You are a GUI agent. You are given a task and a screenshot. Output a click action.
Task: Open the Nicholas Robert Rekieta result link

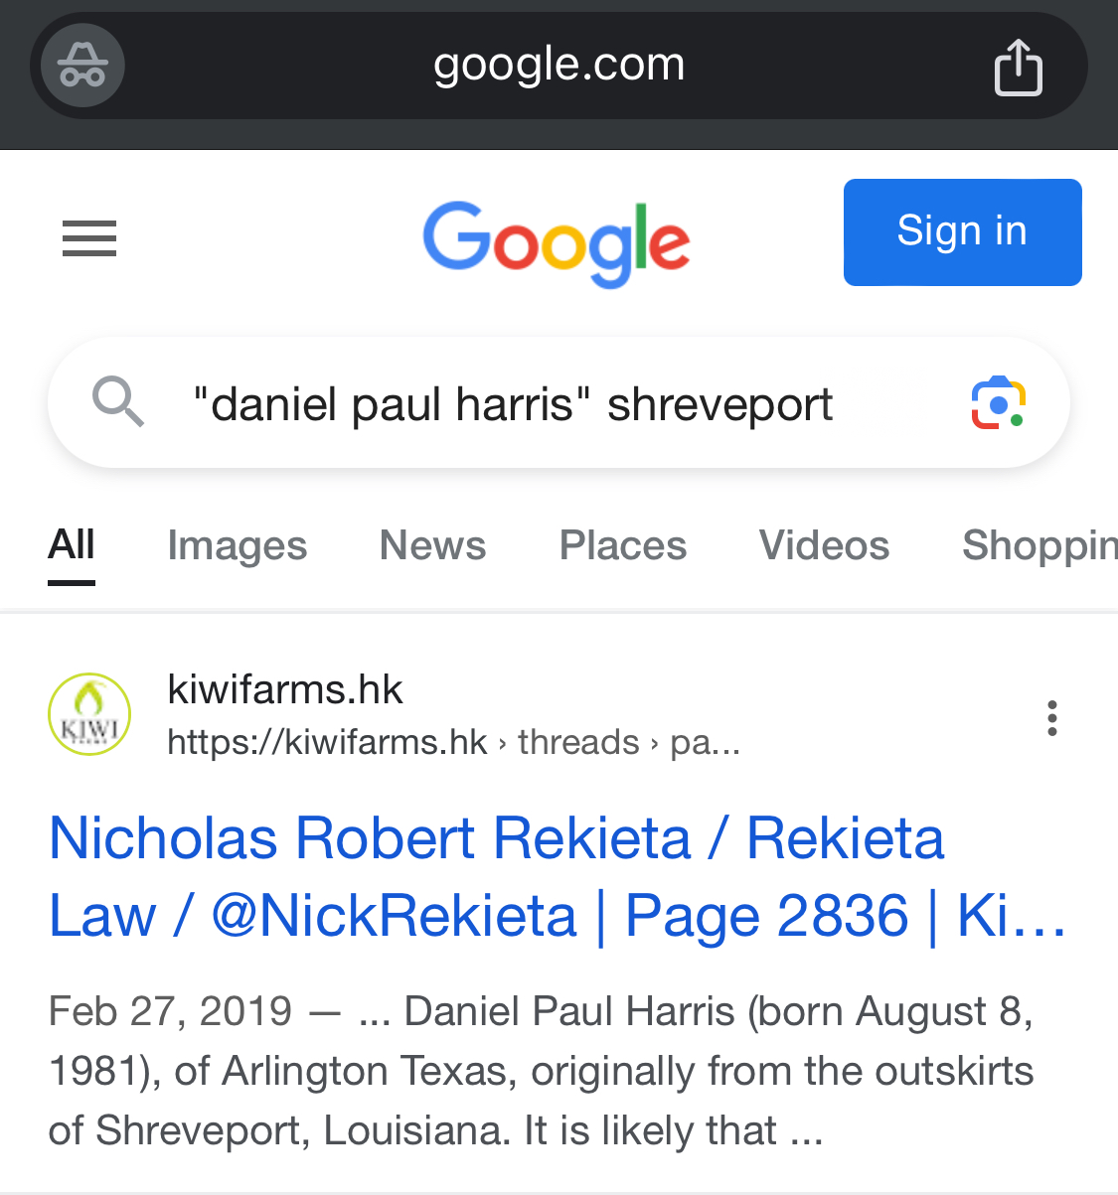click(x=558, y=877)
